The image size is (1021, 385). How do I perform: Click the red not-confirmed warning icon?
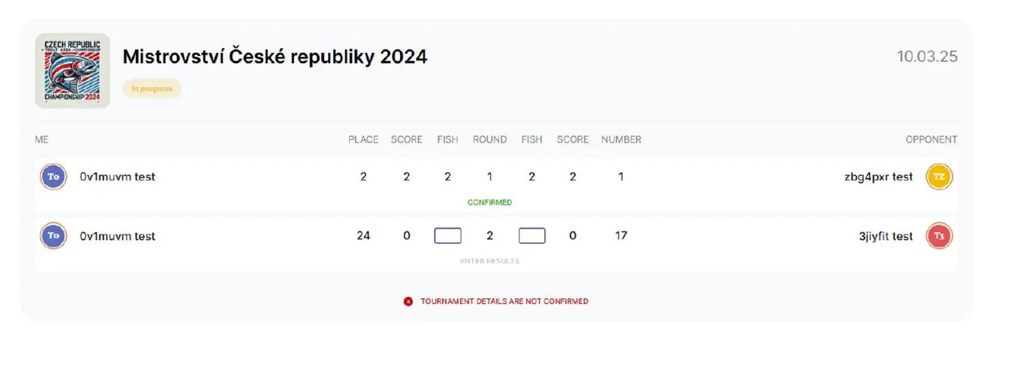coord(408,301)
